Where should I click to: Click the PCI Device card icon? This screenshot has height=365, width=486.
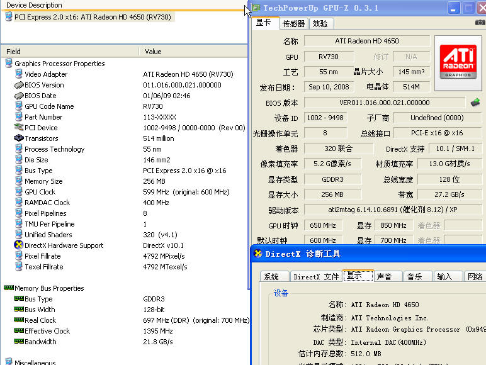pyautogui.click(x=19, y=127)
